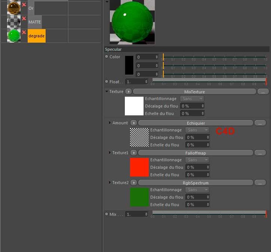Select the degrade material in the list
Screen dimensions: 271x252
click(36, 36)
